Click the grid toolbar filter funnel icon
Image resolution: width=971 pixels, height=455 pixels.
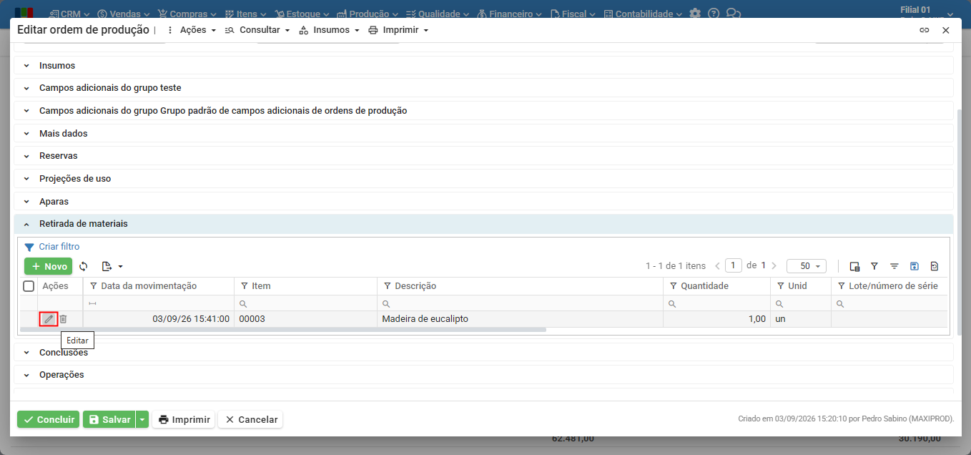[x=874, y=266]
